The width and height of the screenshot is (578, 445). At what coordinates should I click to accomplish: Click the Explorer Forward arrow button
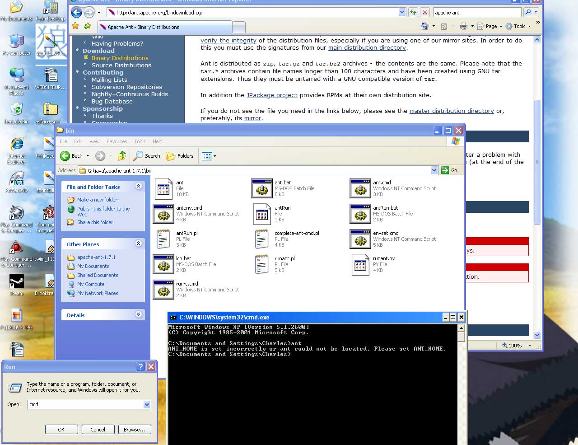(100, 156)
